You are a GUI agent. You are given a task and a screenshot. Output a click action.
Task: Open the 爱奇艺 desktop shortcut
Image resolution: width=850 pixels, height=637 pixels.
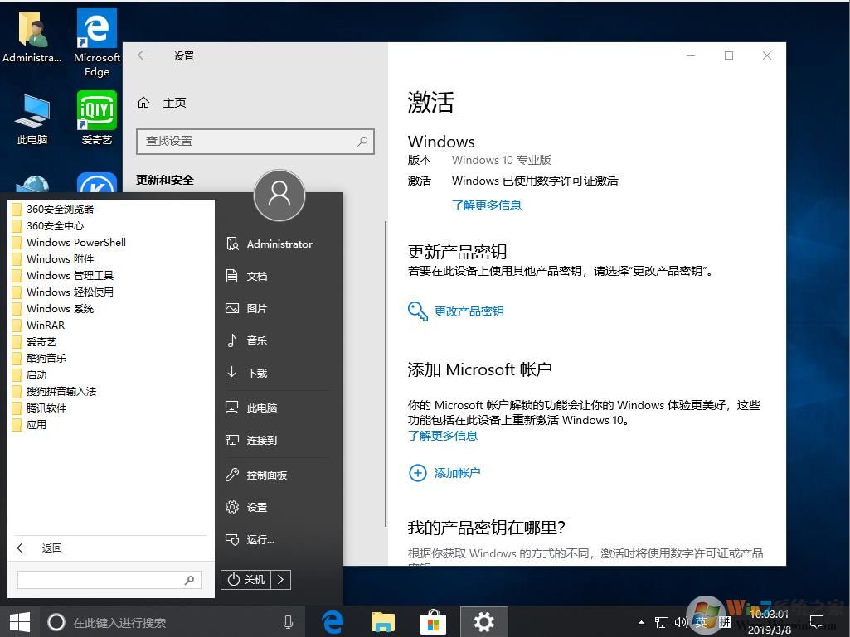click(x=96, y=117)
